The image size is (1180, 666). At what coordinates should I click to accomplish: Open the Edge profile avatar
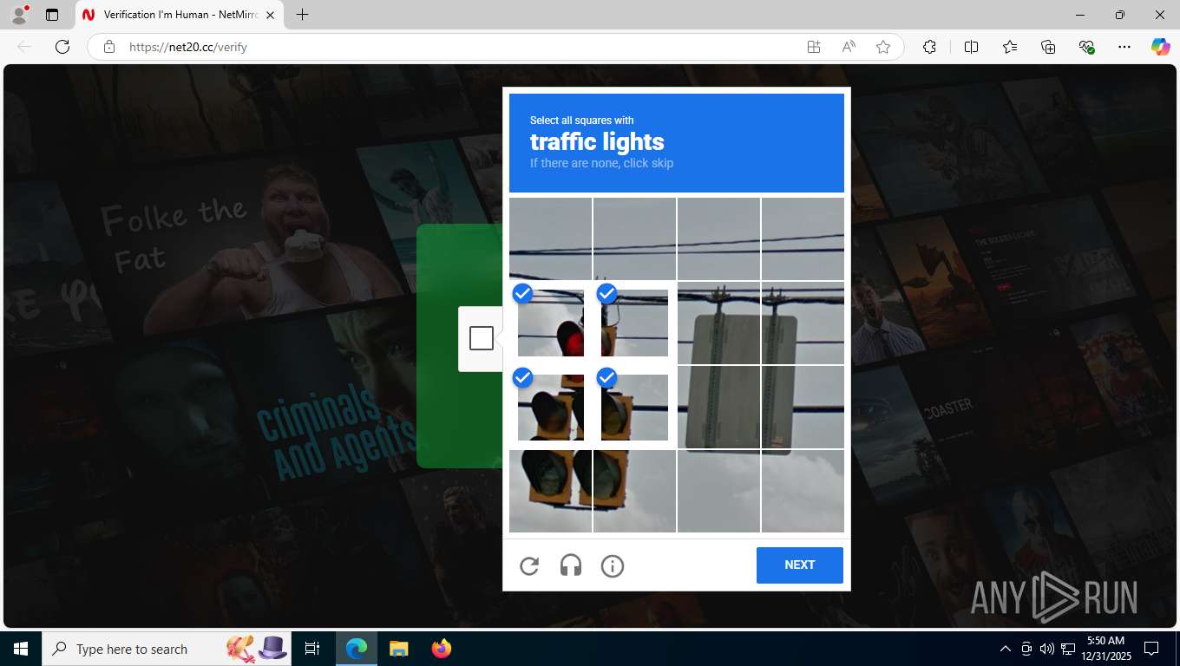[19, 15]
